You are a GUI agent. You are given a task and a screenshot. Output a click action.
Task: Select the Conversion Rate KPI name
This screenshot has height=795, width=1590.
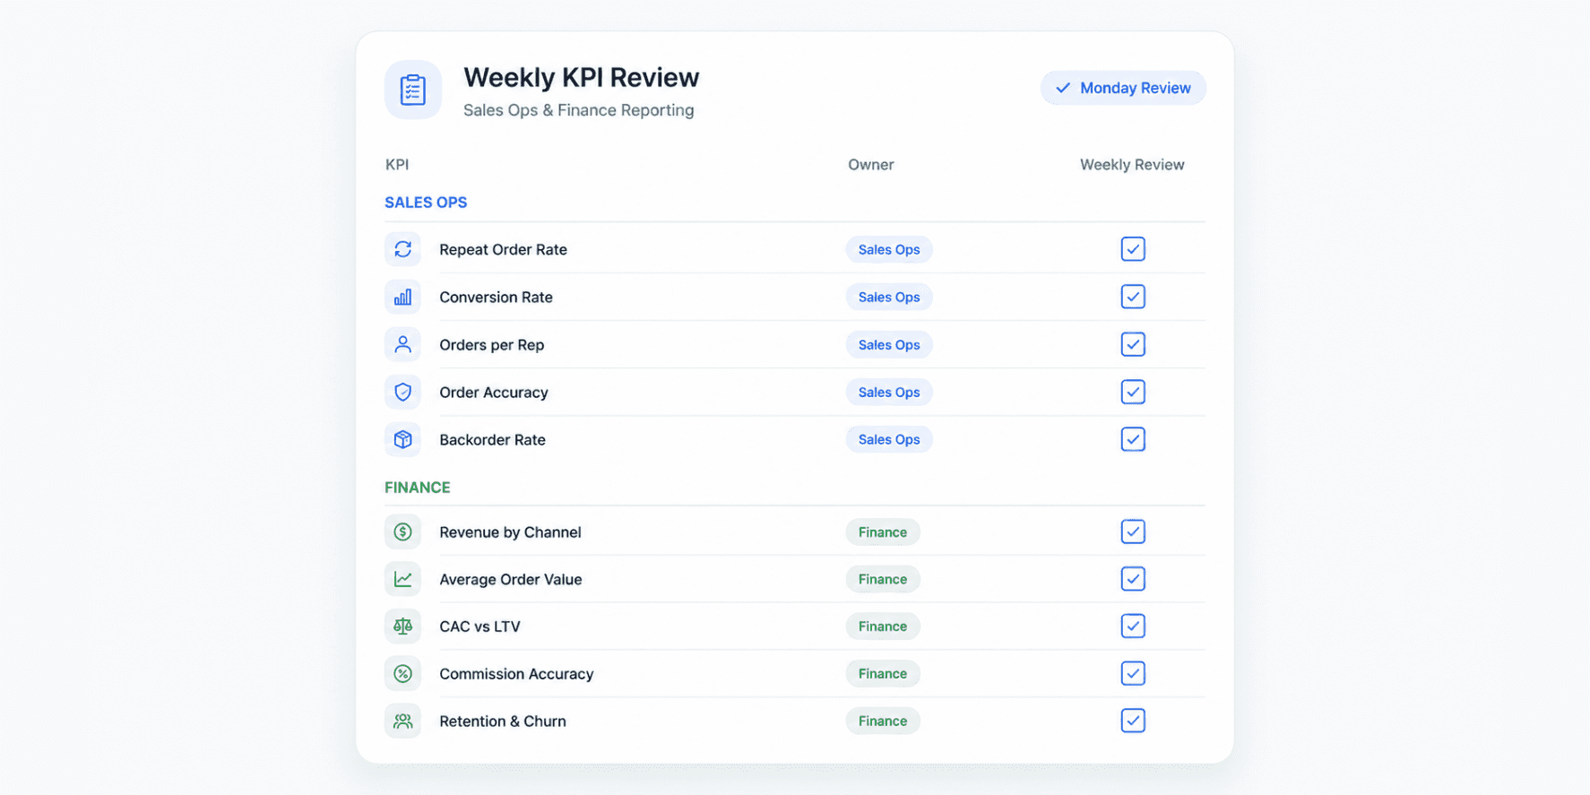pos(496,297)
